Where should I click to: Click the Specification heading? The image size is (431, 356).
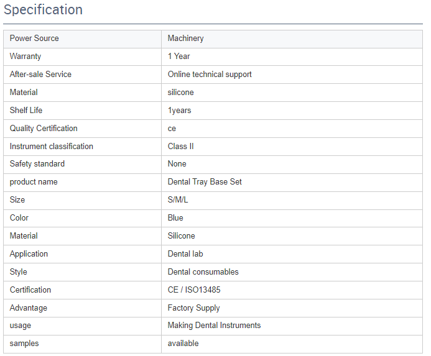tap(43, 9)
